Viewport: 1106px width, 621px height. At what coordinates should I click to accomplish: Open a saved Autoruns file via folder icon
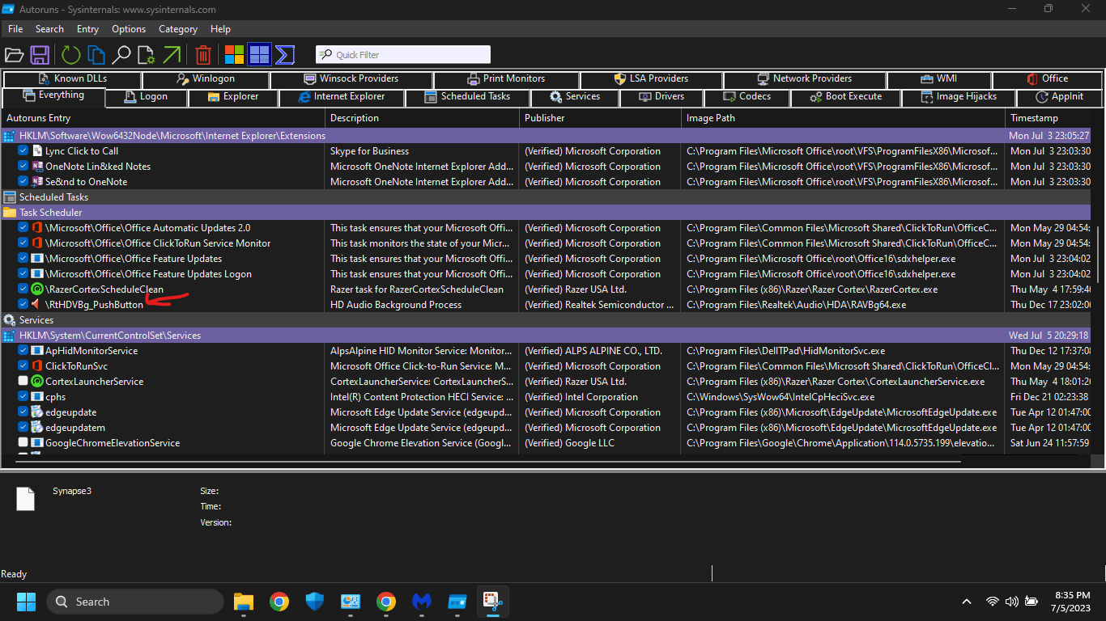click(14, 55)
